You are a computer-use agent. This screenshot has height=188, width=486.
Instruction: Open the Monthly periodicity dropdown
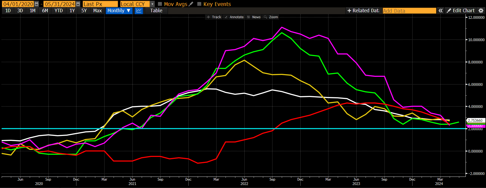(x=119, y=11)
